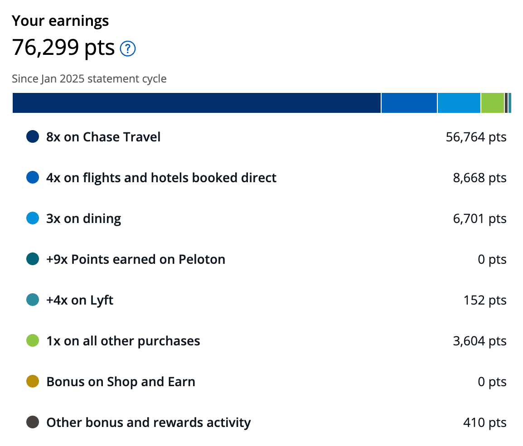Click the gray Other bonus activity legend dot
Viewport: 523px width, 446px height.
(x=32, y=422)
